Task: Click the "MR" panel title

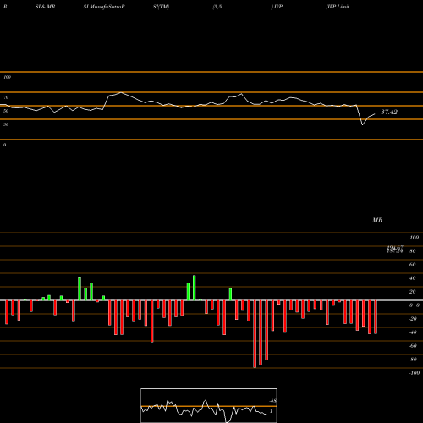Action: click(x=377, y=220)
